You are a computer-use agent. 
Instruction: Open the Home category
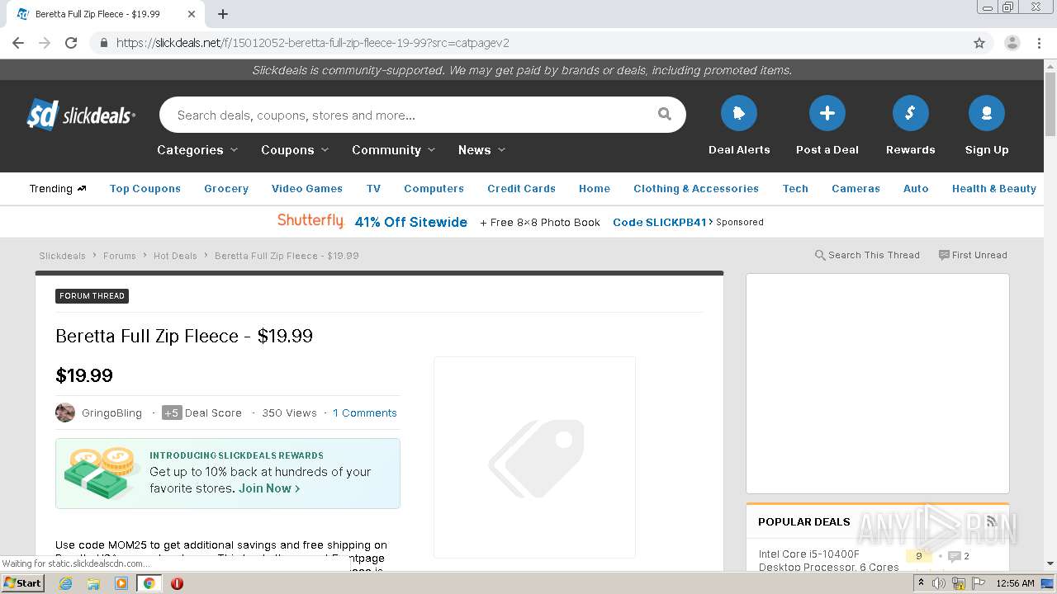click(x=595, y=189)
